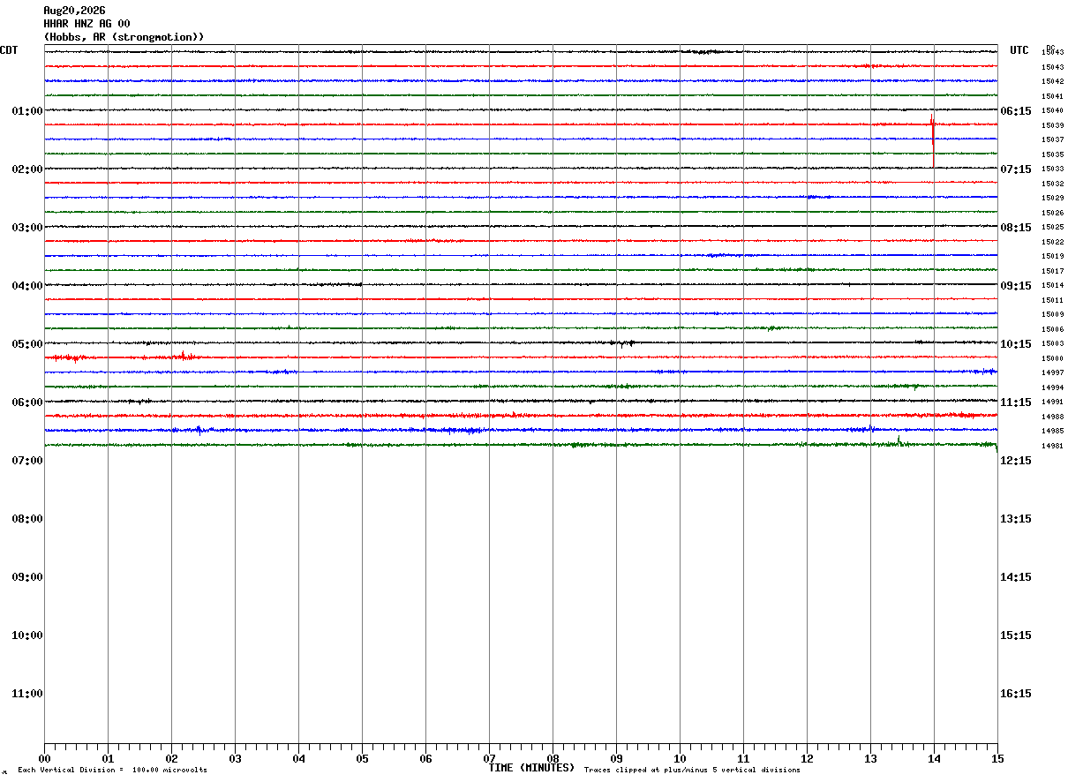Click the 15040 DC offset value
Screen dimensions: 1068x782
1052,111
